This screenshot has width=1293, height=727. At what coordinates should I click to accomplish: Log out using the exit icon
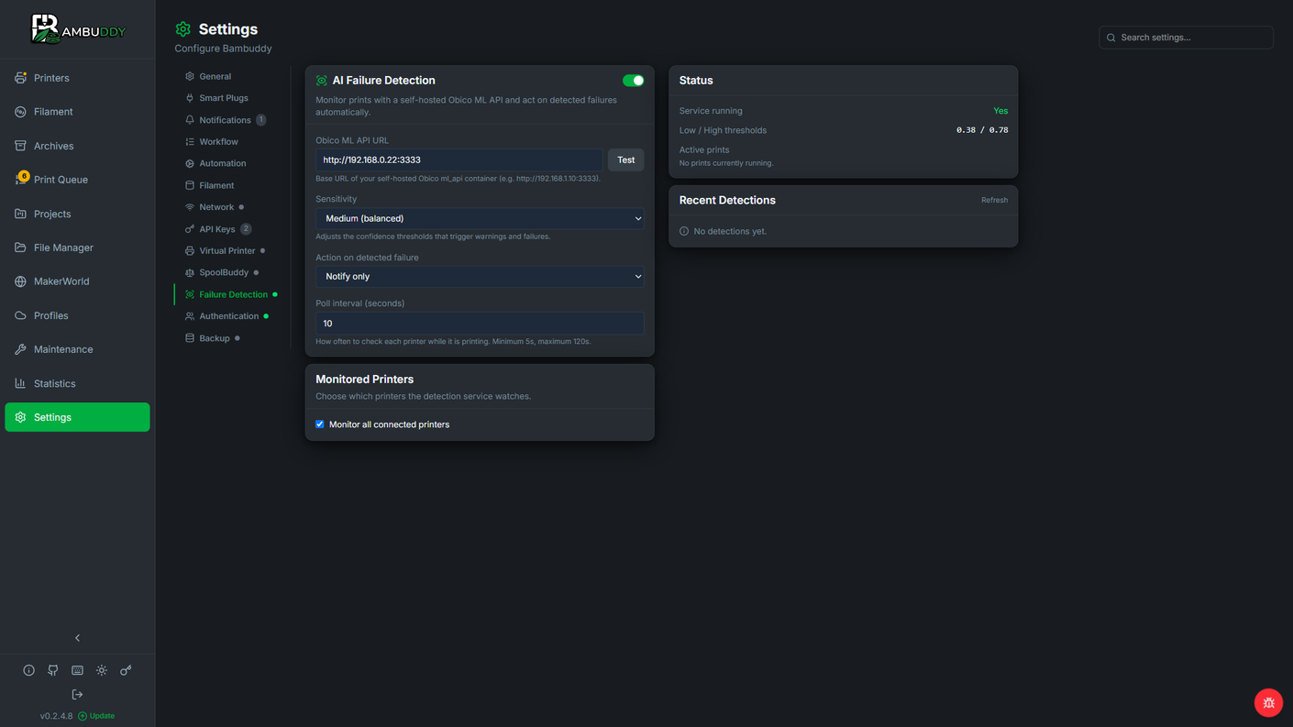pyautogui.click(x=77, y=694)
